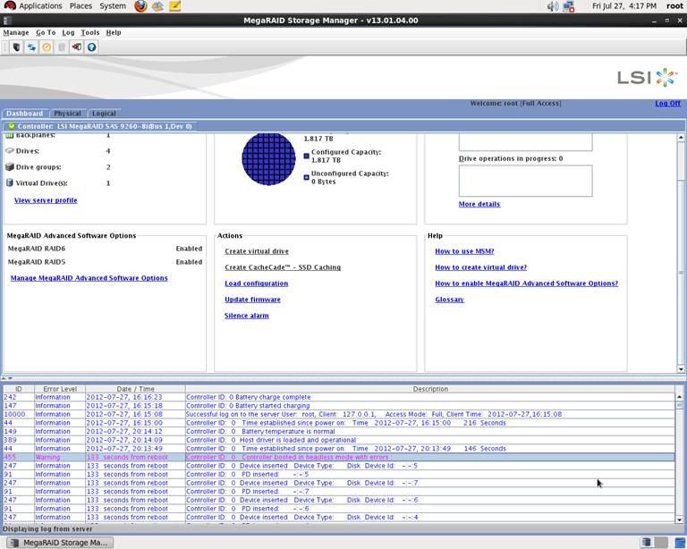Click Update firmware link
Screen dimensions: 687x549
[x=252, y=300]
